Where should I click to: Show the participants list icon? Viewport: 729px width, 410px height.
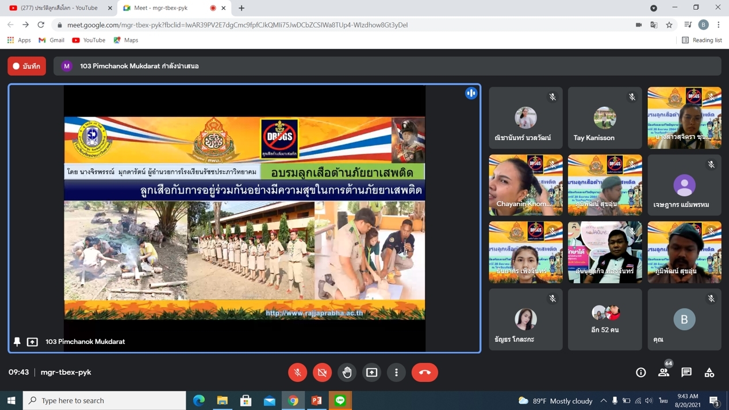pos(663,372)
